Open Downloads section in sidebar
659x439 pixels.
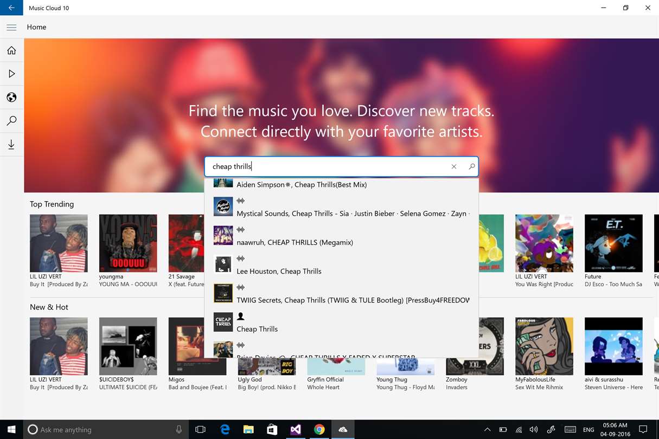[11, 145]
